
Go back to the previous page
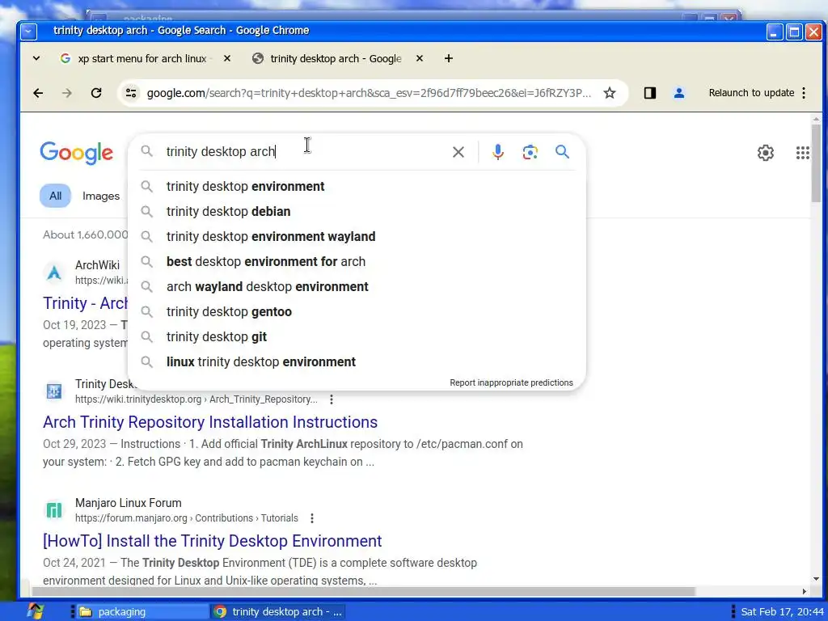click(x=38, y=94)
